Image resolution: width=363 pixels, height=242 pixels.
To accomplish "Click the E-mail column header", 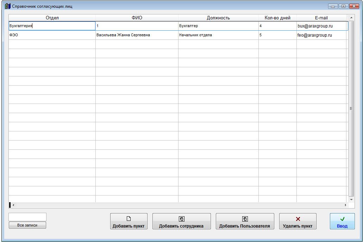I will pos(321,18).
